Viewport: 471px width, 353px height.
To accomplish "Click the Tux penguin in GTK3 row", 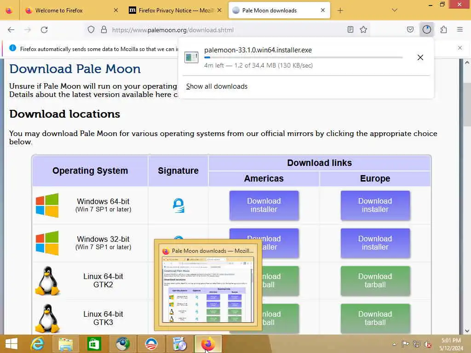I will pyautogui.click(x=47, y=318).
